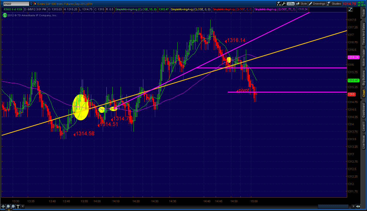Click the small gear dot left of symbol box
This screenshot has width=367, height=211.
[x=2, y=4]
